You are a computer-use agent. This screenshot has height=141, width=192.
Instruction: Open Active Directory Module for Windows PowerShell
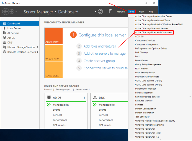(x=159, y=24)
